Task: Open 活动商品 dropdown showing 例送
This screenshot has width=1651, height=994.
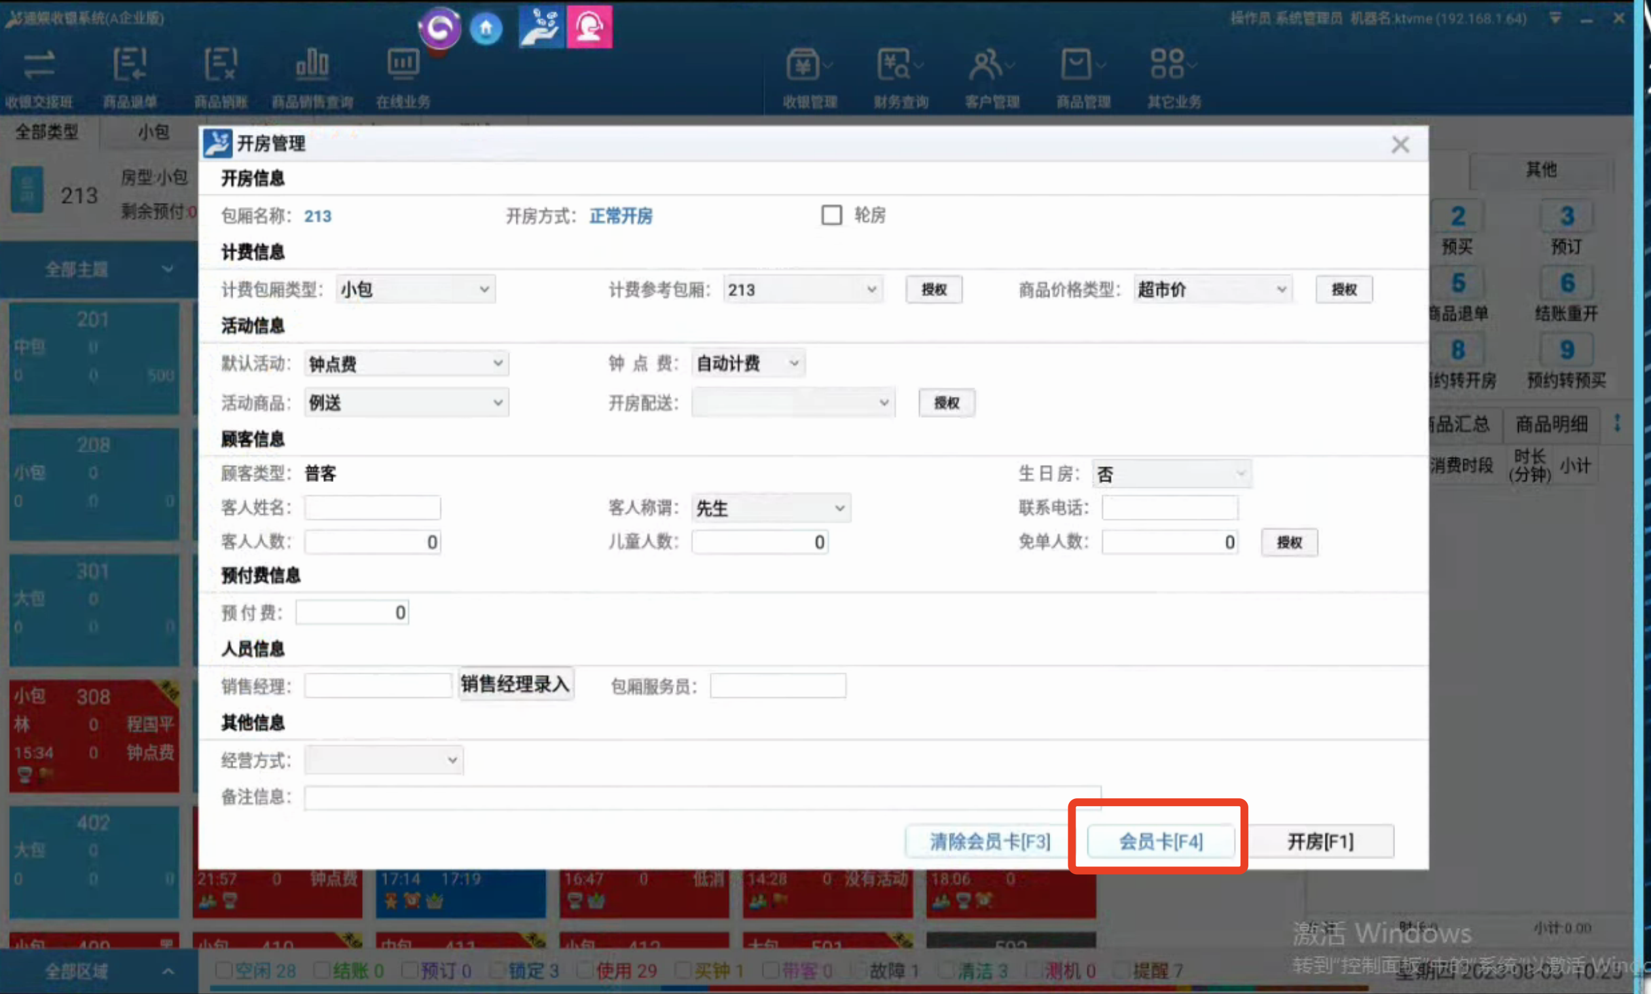Action: (x=407, y=403)
